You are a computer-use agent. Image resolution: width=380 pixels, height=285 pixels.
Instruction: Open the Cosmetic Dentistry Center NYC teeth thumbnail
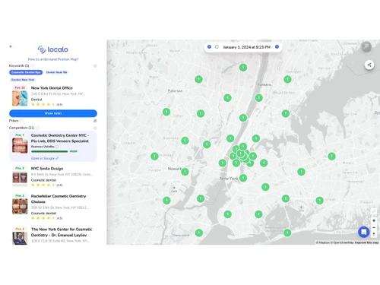point(20,145)
